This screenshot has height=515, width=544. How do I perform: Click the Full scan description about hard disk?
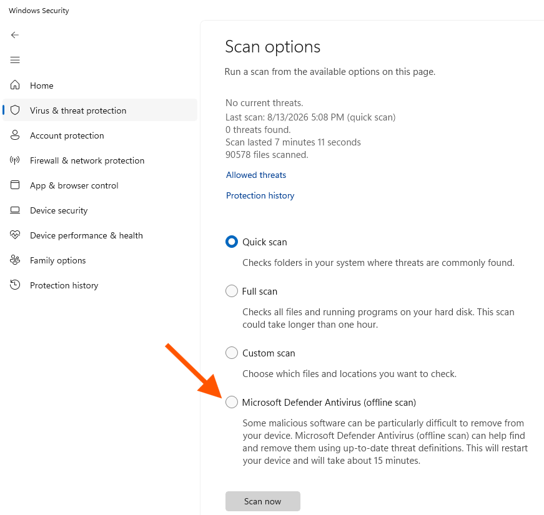pos(378,318)
